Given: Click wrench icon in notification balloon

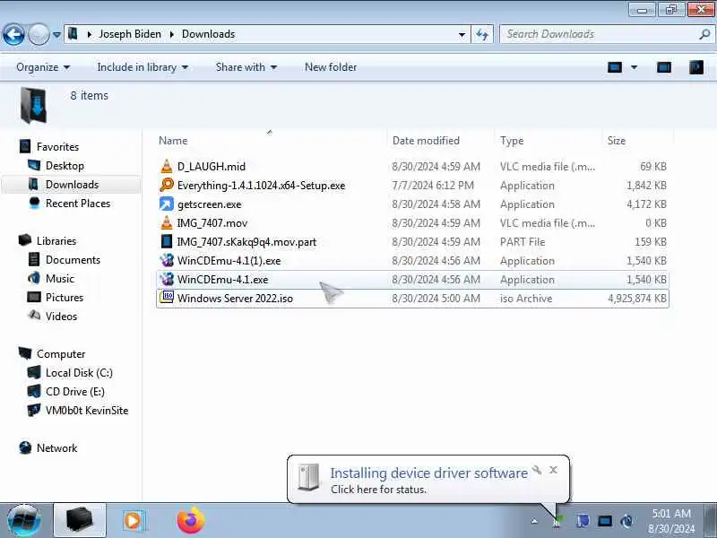Looking at the screenshot, I should pyautogui.click(x=537, y=470).
